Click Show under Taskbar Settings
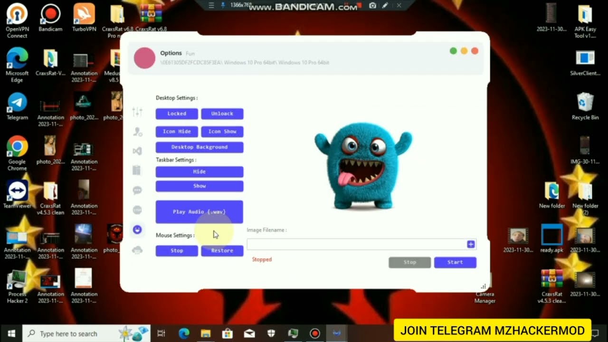 [199, 186]
